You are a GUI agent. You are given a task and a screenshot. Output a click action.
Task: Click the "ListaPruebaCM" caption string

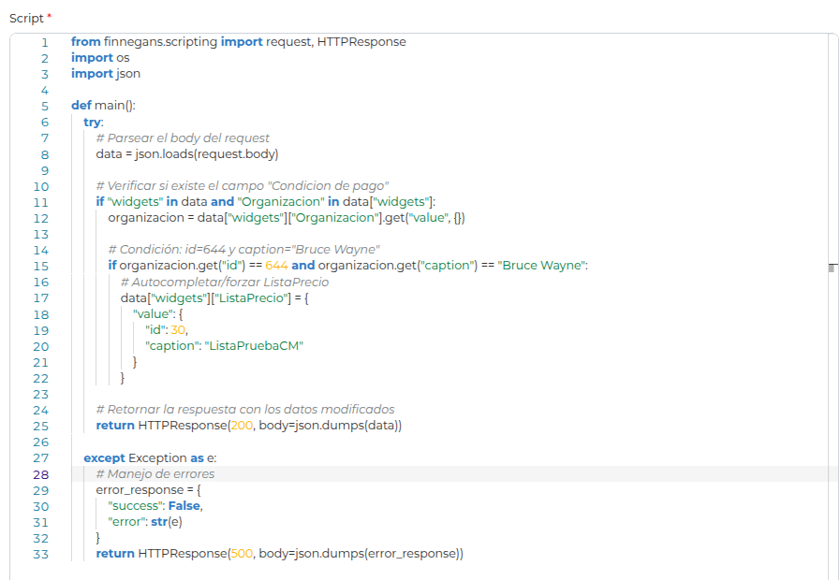[x=254, y=345]
